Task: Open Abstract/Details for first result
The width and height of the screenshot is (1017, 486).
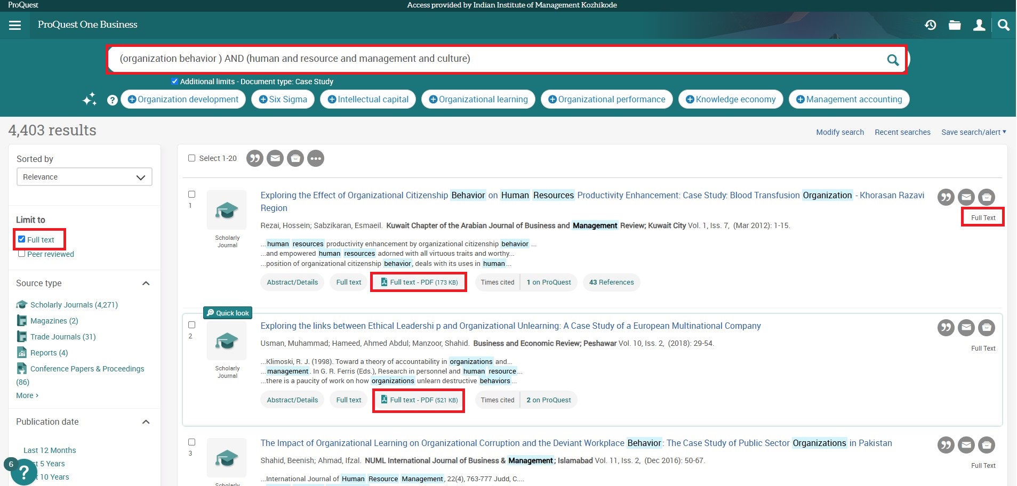Action: click(x=292, y=282)
